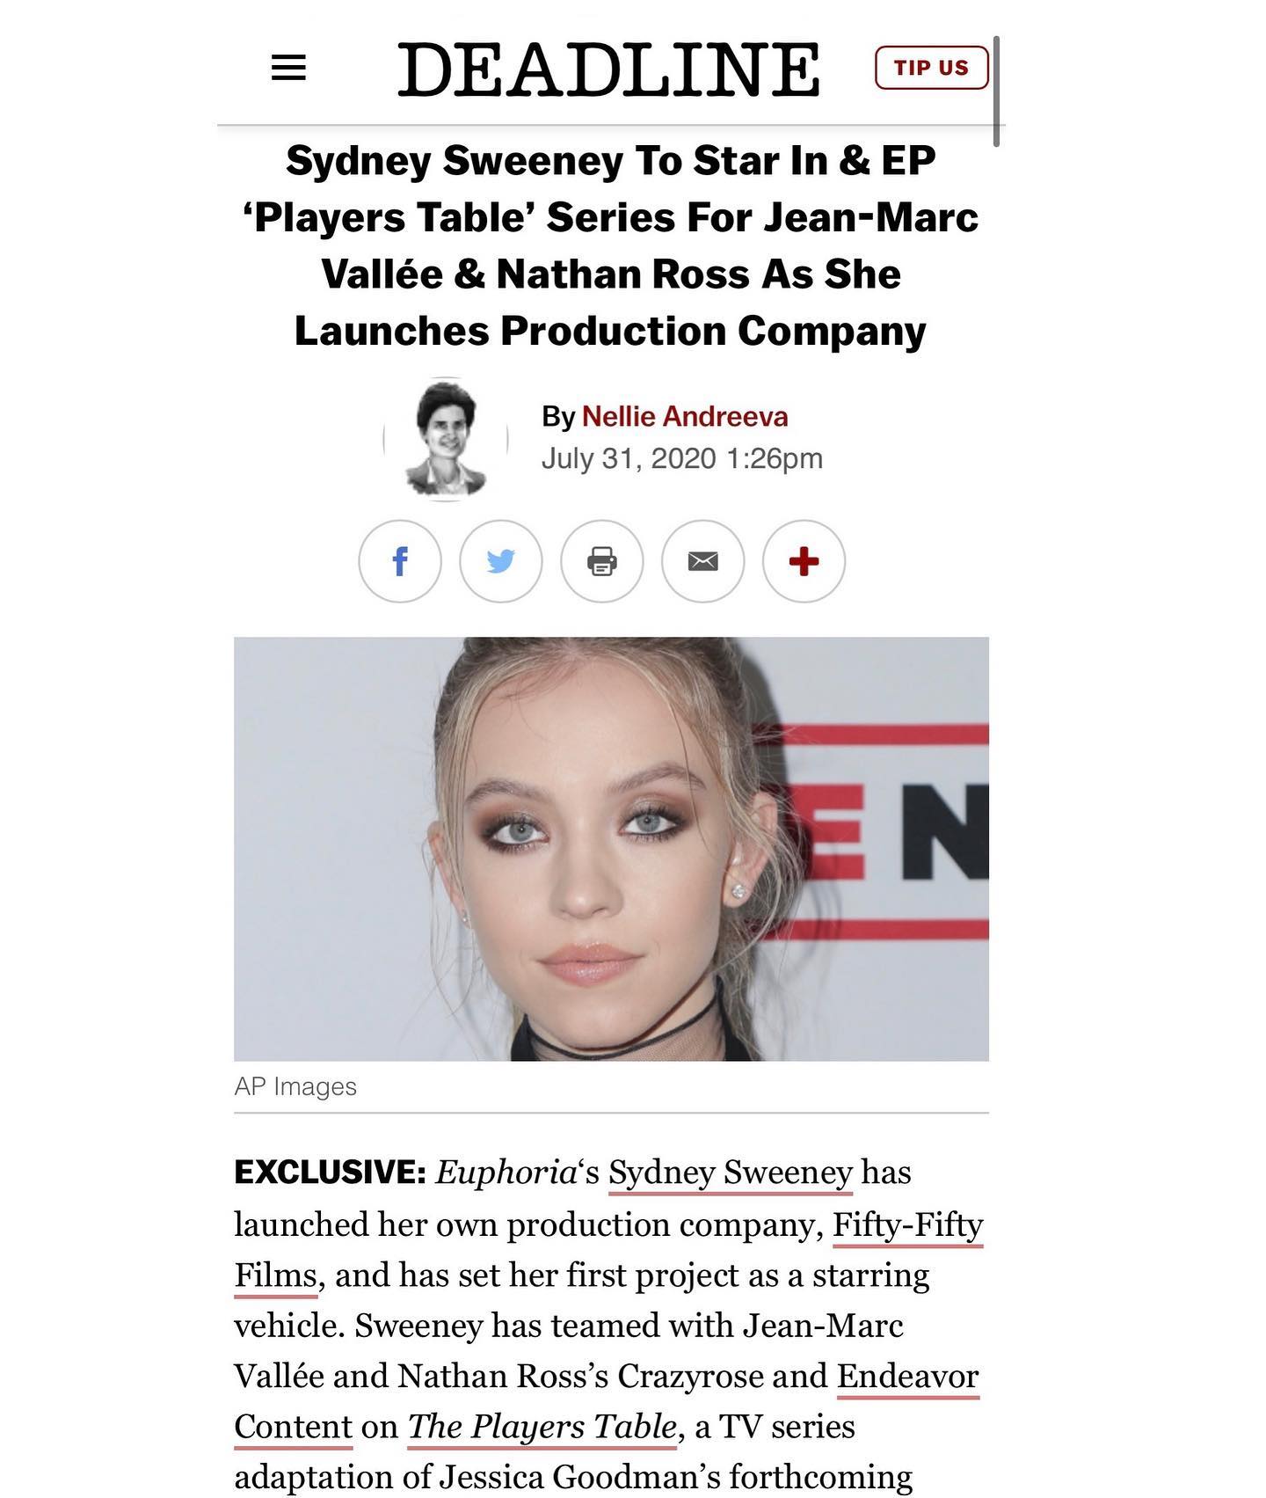The width and height of the screenshot is (1266, 1498).
Task: Click Nellie Andreeva's author avatar
Action: pos(445,438)
